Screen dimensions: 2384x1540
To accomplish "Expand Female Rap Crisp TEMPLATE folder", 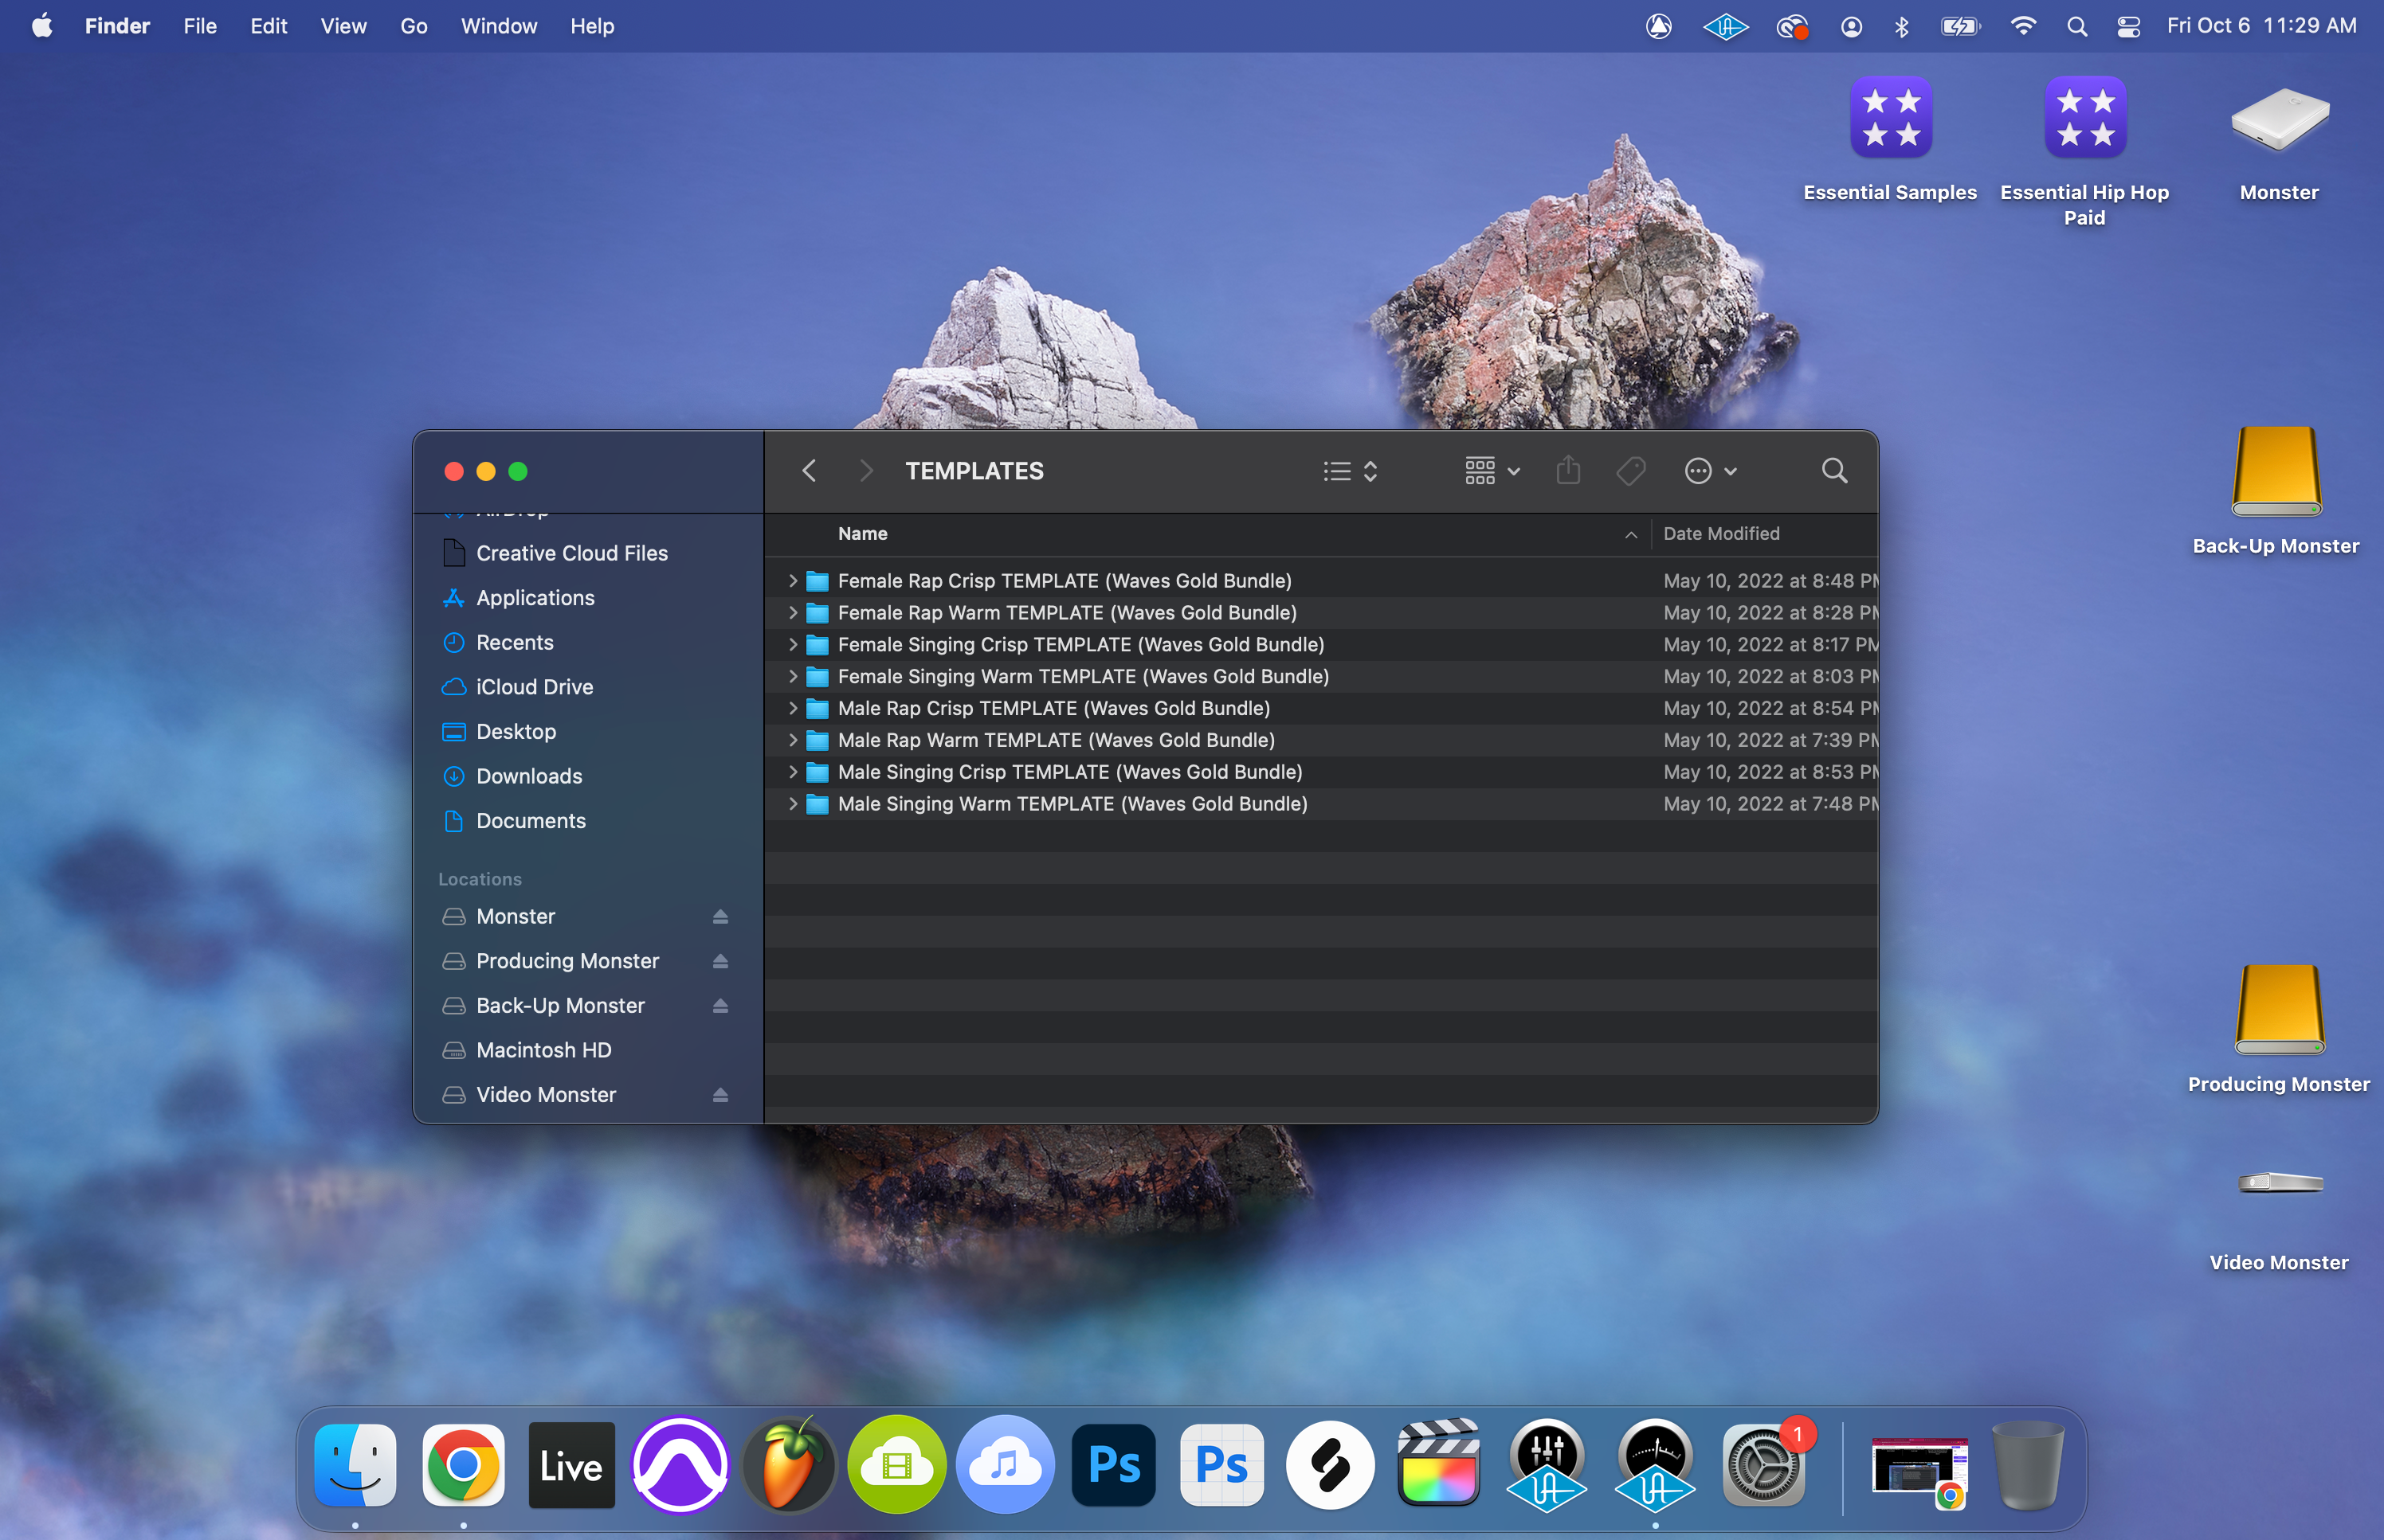I will tap(792, 581).
